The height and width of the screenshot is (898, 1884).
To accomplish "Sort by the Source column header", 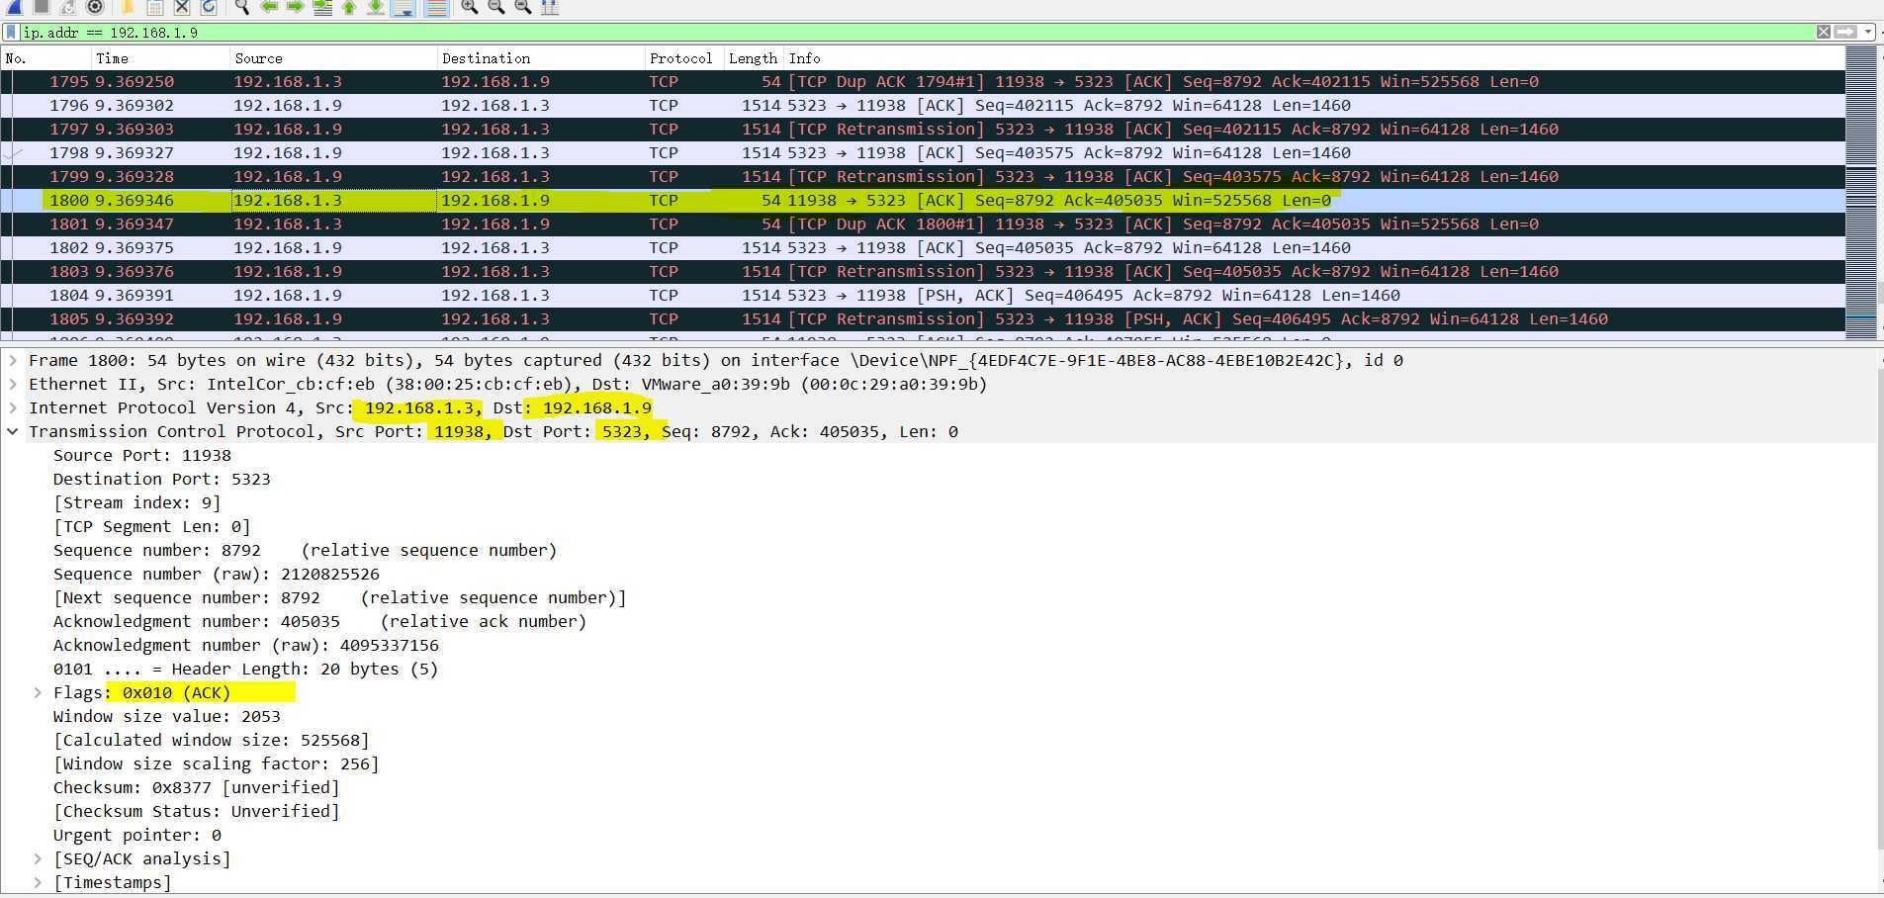I will coord(333,58).
